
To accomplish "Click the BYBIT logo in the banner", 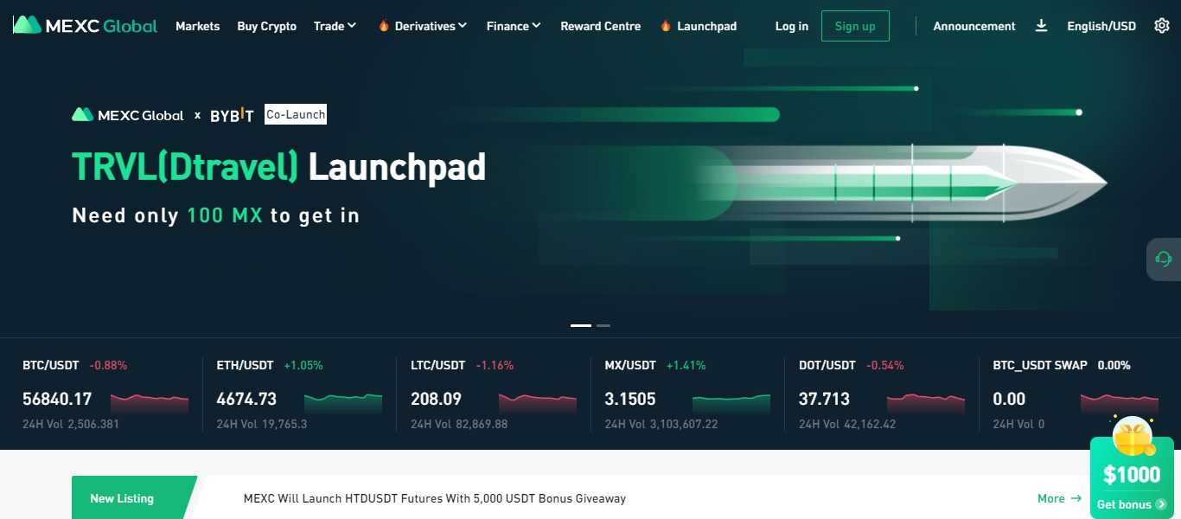I will [232, 113].
